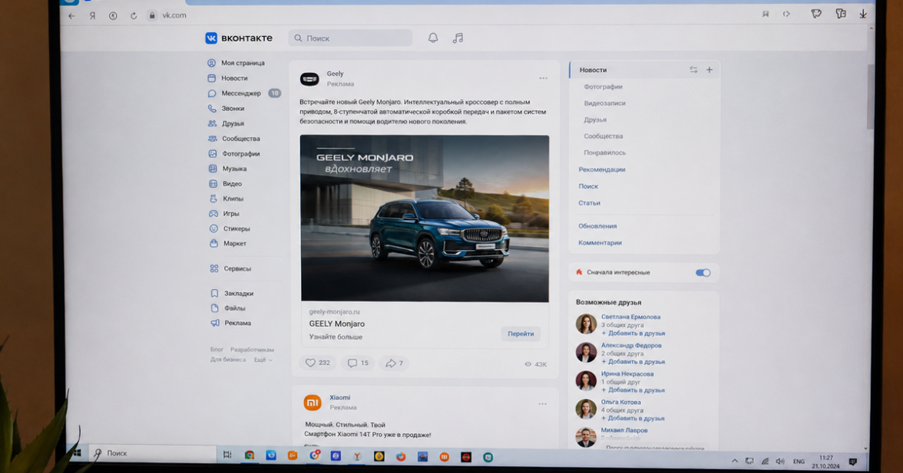
Task: Click the Разработчикам footer link
Action: 252,350
